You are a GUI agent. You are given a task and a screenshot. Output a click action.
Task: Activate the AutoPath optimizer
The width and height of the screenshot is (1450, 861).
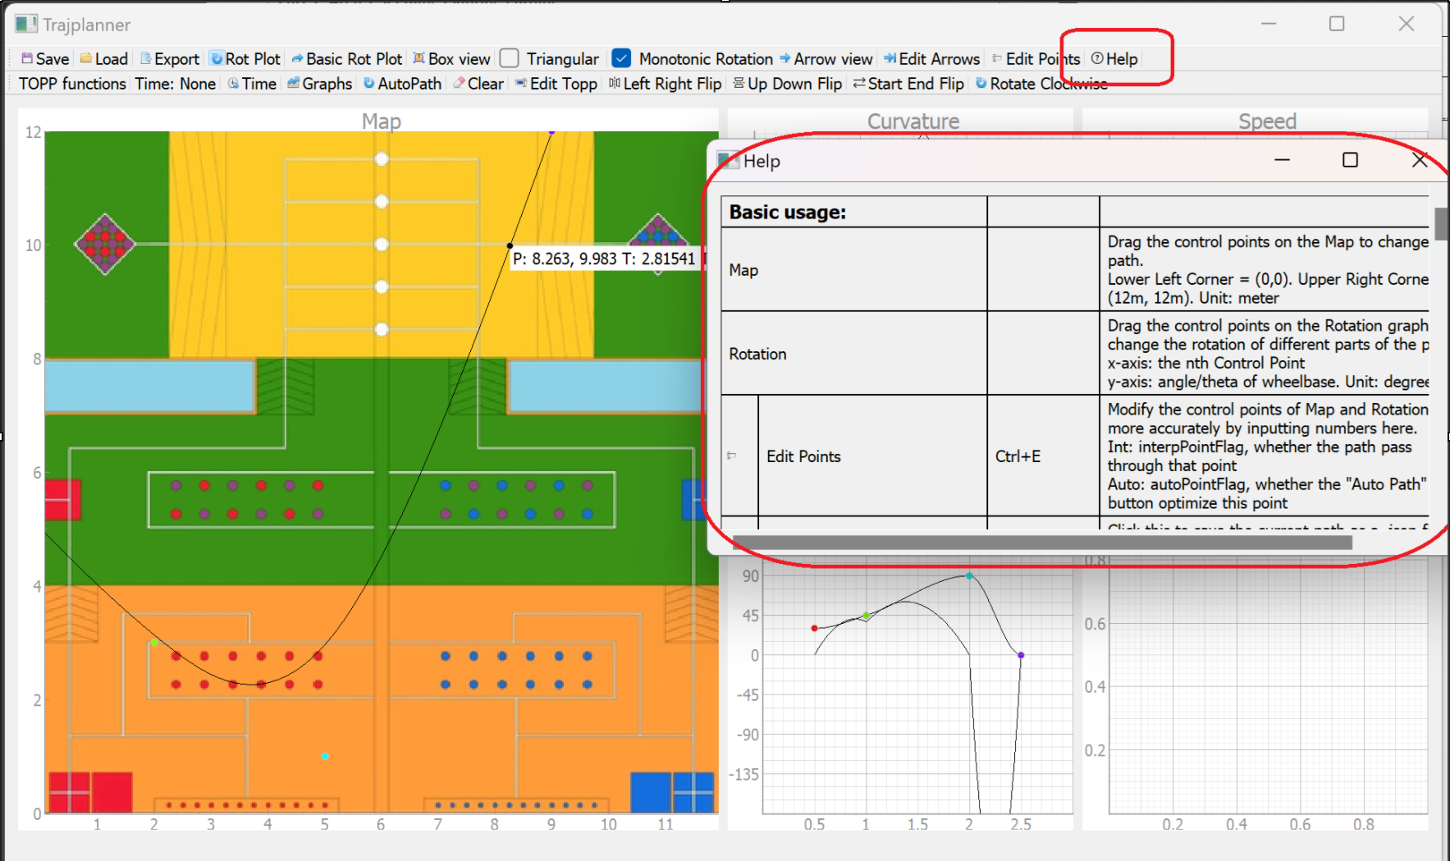pyautogui.click(x=401, y=83)
